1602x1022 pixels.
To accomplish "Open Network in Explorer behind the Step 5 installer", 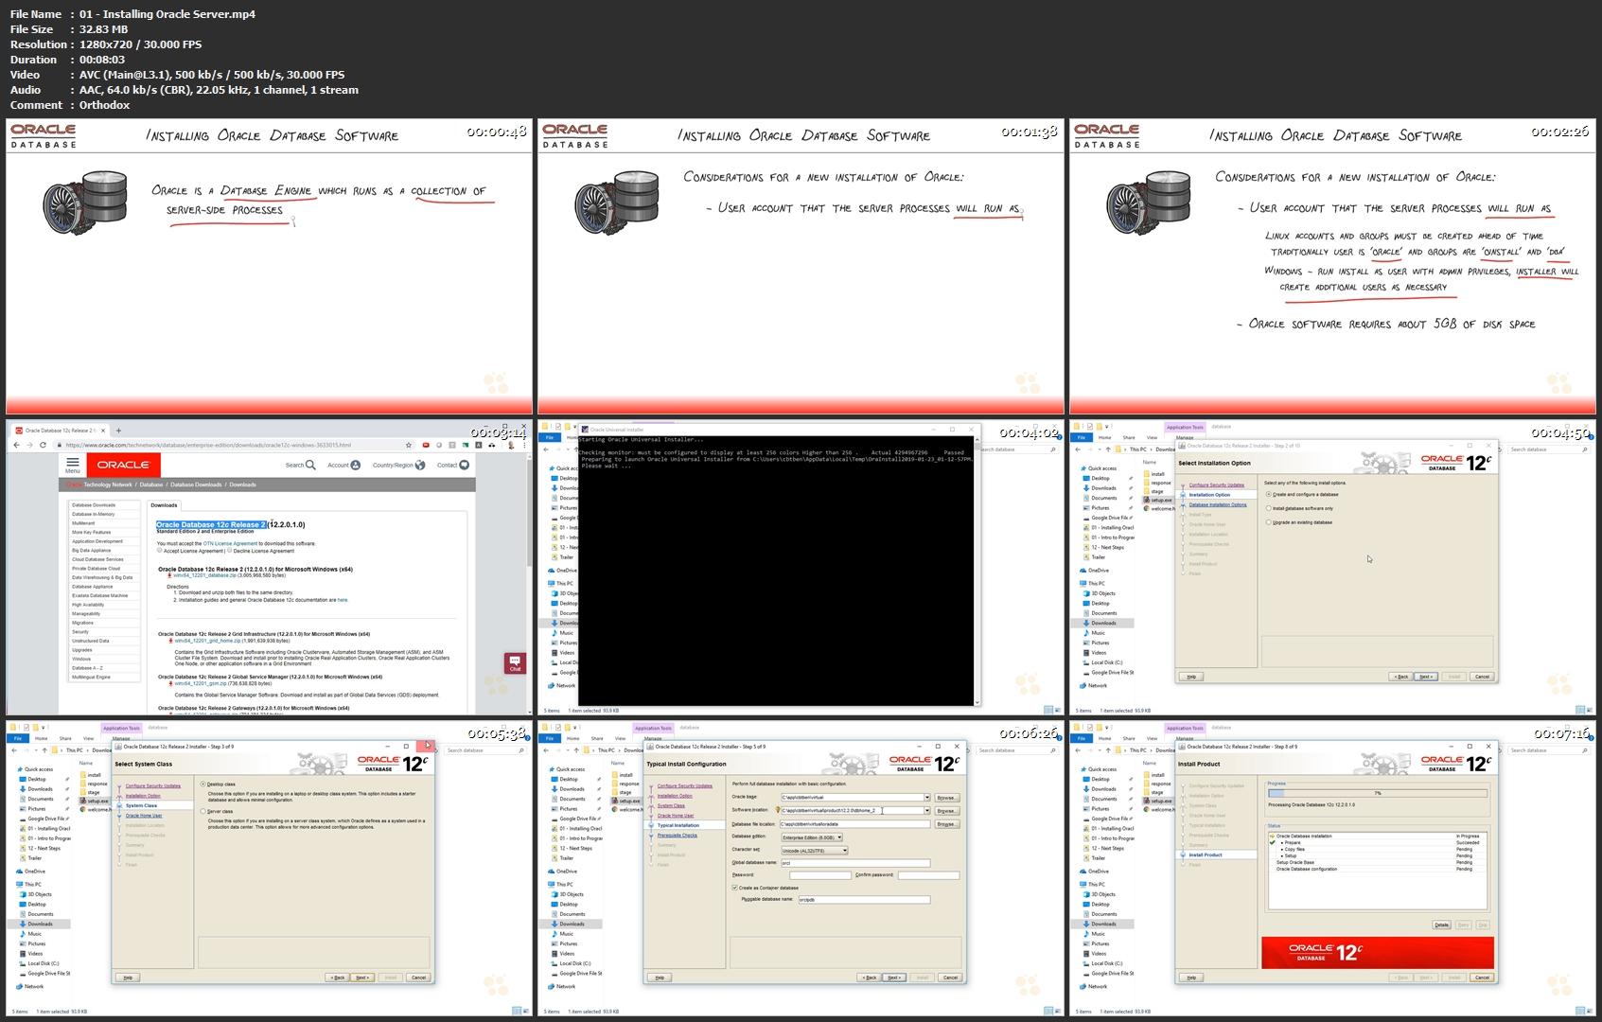I will [562, 986].
